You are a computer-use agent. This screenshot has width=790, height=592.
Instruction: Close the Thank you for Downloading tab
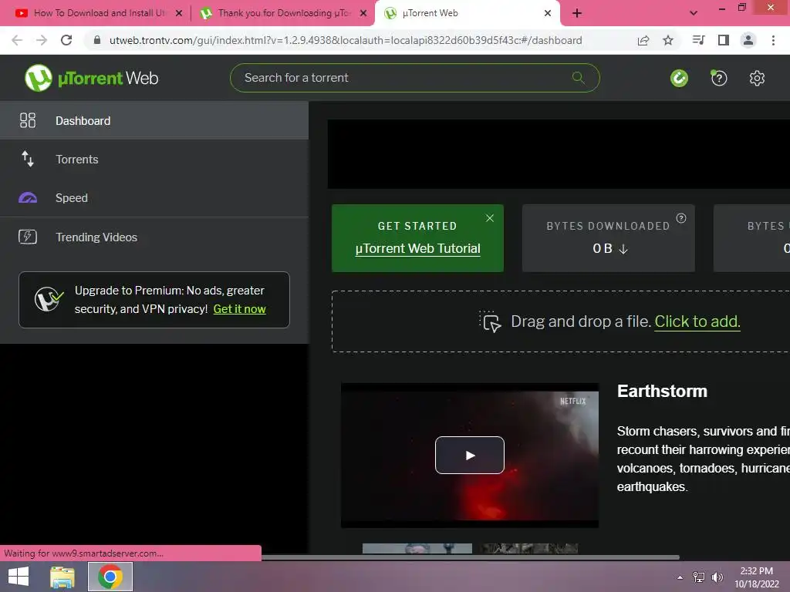363,13
